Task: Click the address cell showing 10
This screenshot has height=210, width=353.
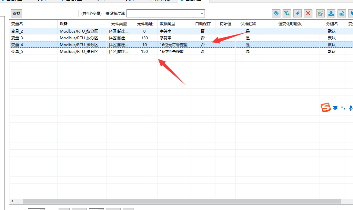Action: (x=145, y=45)
